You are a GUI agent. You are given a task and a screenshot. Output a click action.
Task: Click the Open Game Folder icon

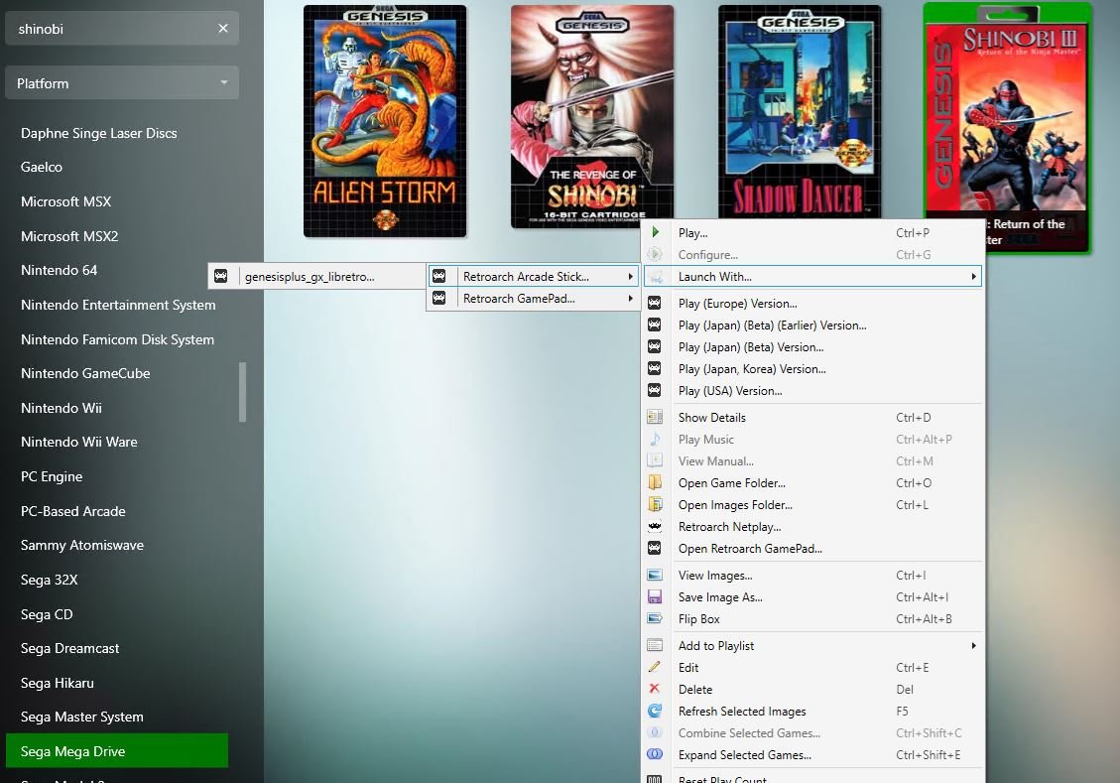click(x=655, y=482)
